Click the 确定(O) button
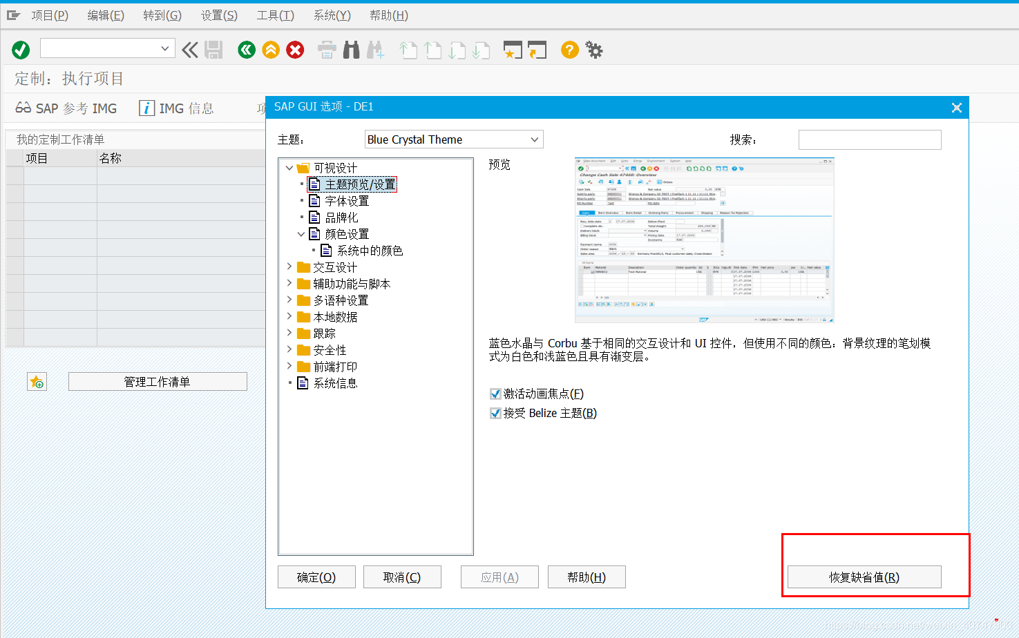This screenshot has width=1019, height=638. coord(316,577)
